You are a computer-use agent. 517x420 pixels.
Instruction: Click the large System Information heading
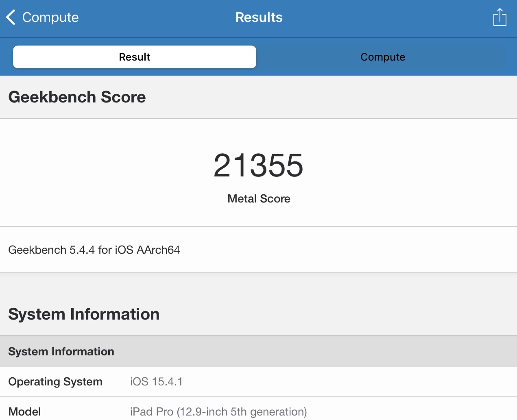coord(84,314)
